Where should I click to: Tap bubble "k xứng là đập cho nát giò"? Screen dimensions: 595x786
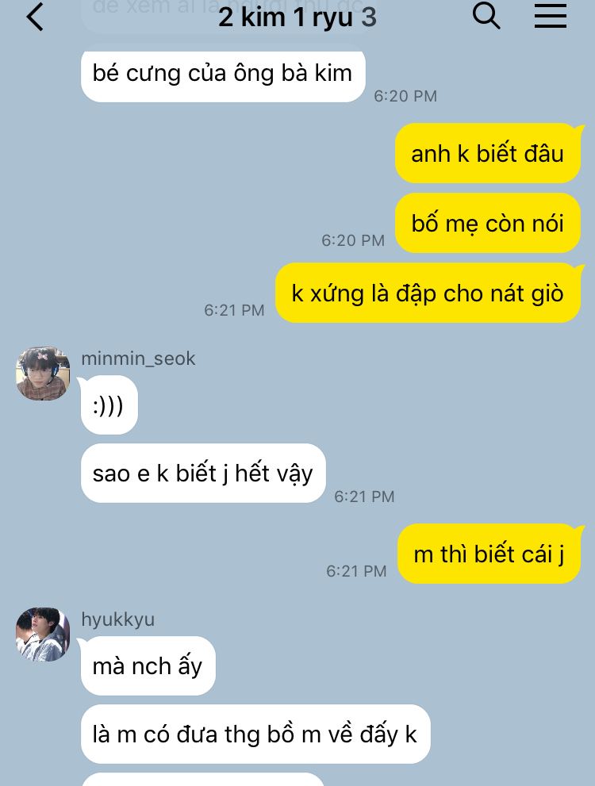coord(428,293)
